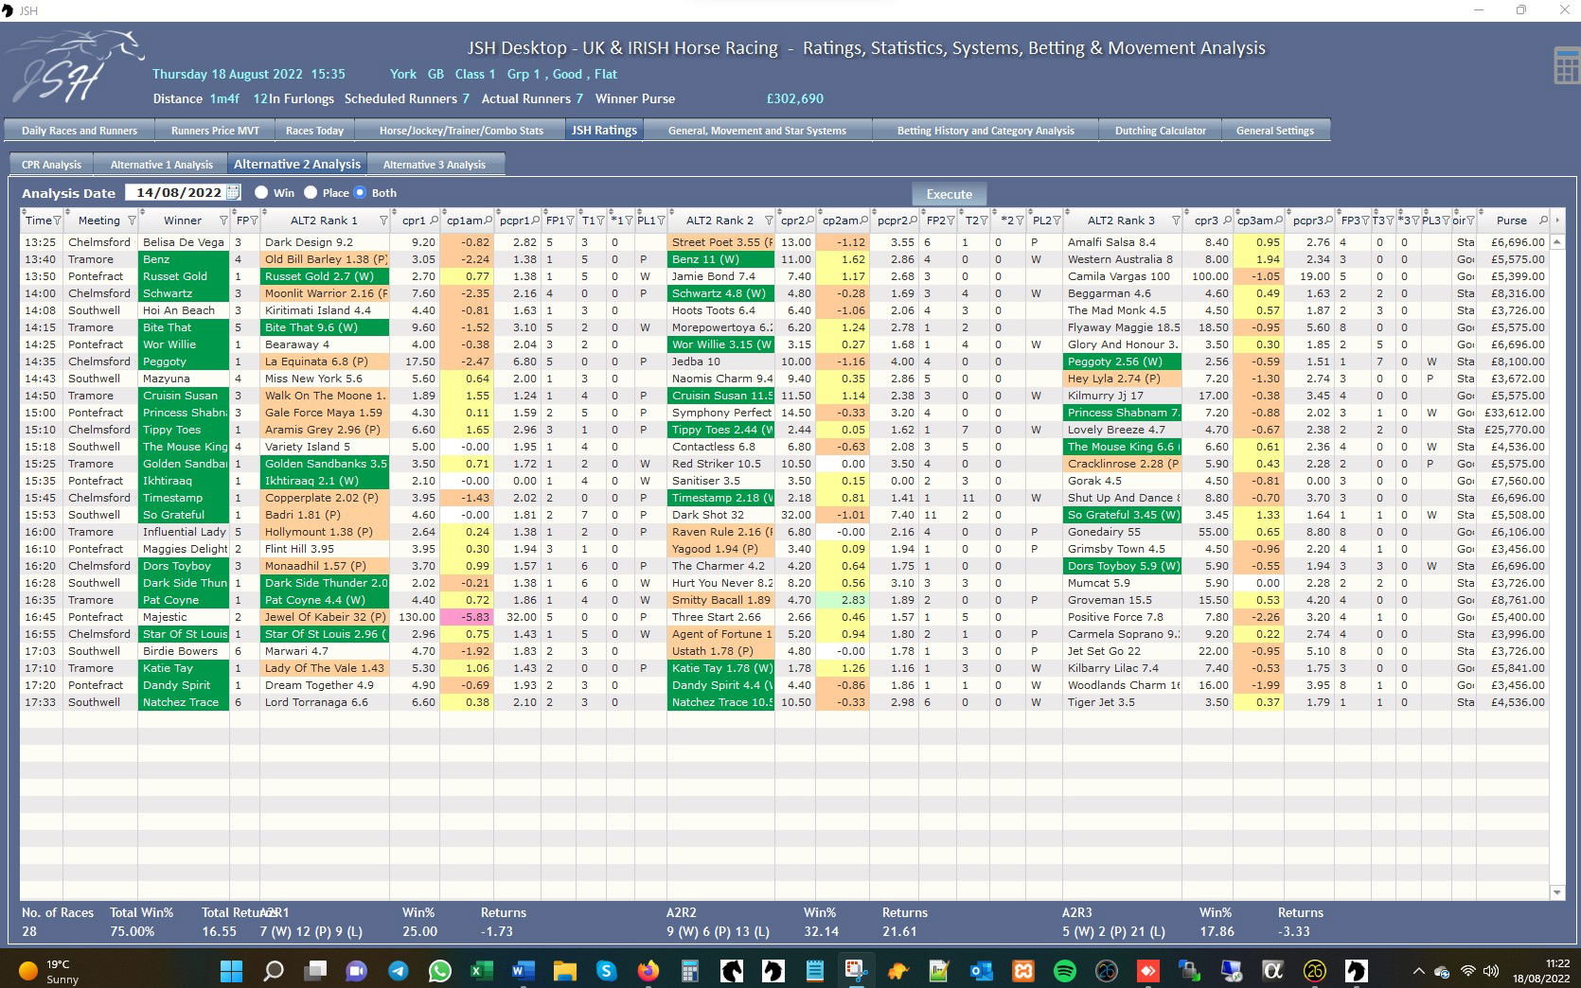Open Word from the taskbar

point(523,970)
